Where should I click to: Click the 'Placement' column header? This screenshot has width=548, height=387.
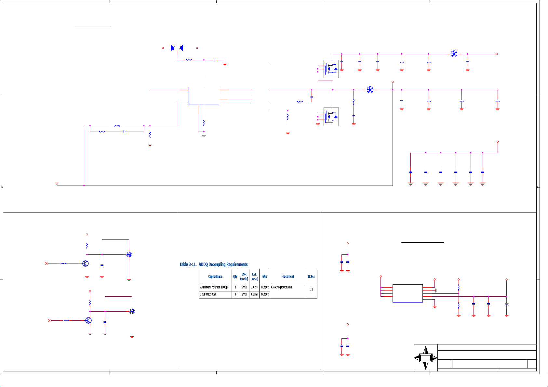pyautogui.click(x=288, y=277)
